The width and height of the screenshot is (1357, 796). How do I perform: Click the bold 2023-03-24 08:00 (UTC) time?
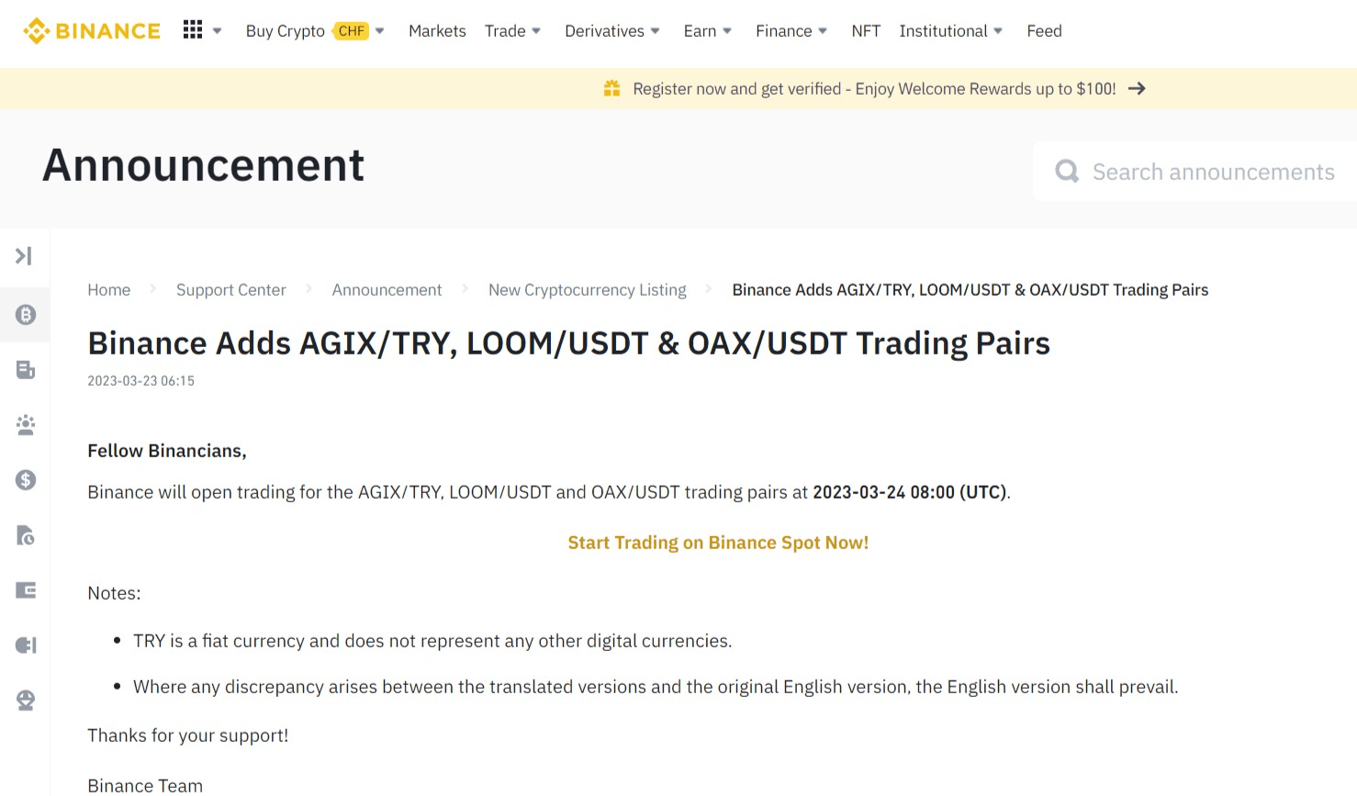pyautogui.click(x=910, y=492)
